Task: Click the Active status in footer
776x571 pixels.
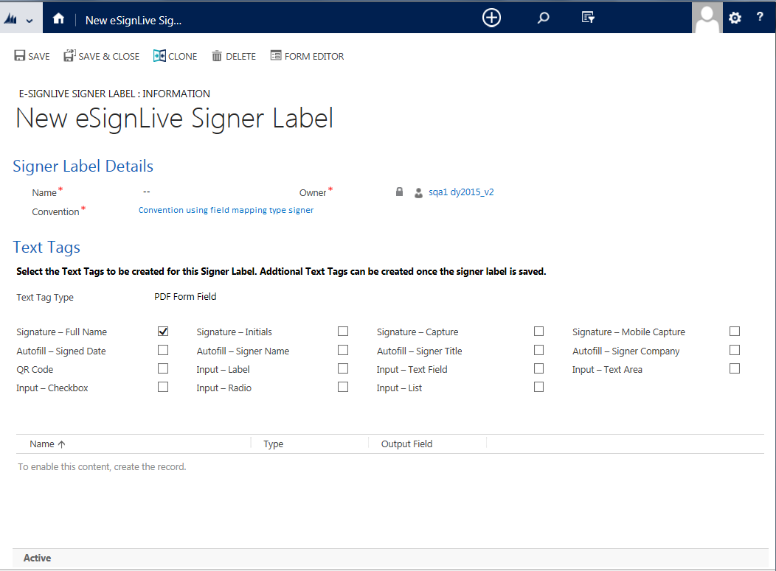Action: click(37, 558)
